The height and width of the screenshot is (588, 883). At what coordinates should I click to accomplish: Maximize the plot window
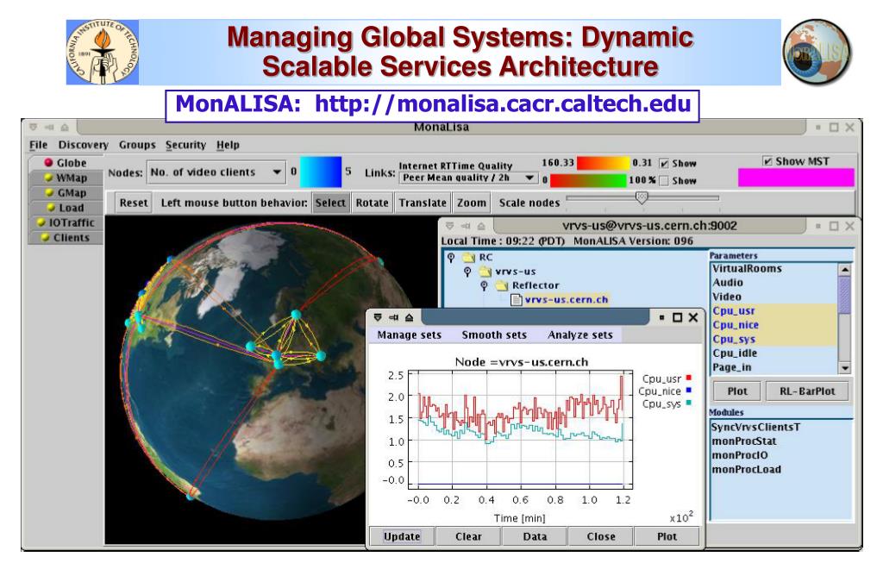click(x=678, y=317)
